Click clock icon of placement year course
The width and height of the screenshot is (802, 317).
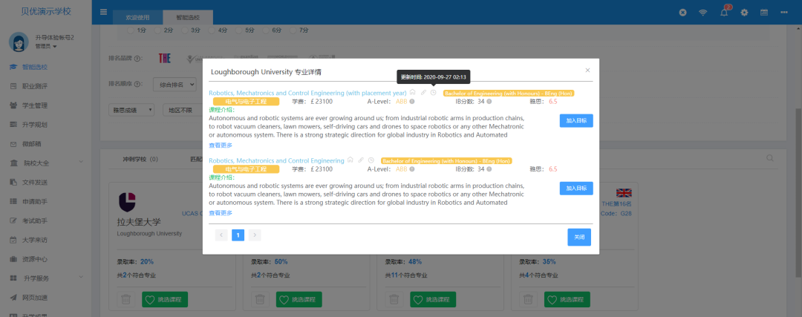433,93
